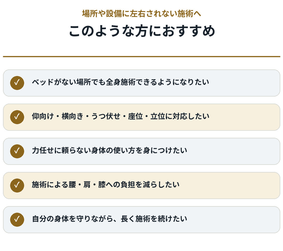Click the checkmark icon beside 自分の身体を守り

coord(17,220)
